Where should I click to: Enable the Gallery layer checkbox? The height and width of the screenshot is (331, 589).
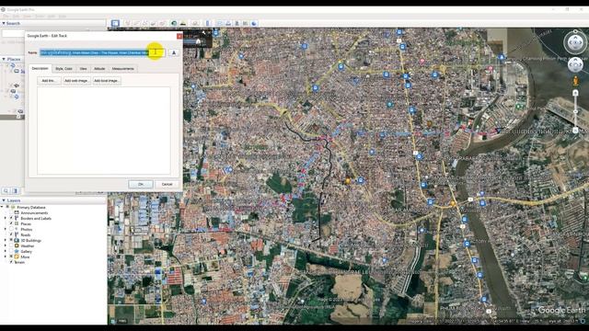(11, 251)
